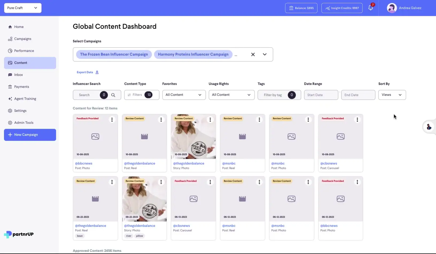Open the Pure Craft brand dropdown
This screenshot has height=254, width=436.
pos(23,8)
